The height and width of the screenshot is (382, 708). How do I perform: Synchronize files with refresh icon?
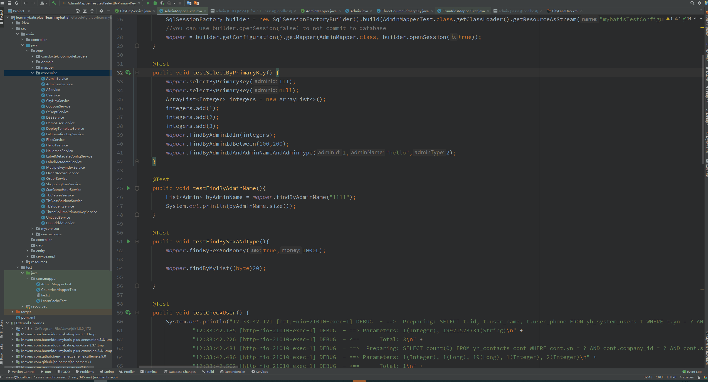pos(17,3)
